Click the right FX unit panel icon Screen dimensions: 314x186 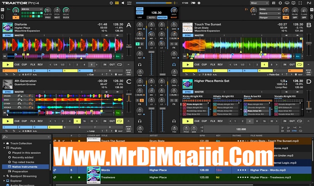[x=312, y=9]
